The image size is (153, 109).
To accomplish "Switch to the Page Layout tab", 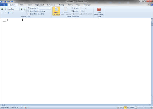I will tap(39, 5).
